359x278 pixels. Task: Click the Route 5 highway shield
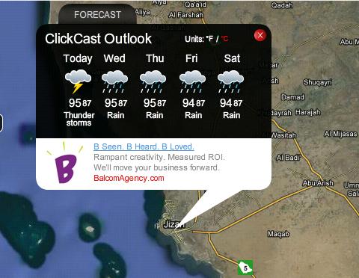[245, 268]
